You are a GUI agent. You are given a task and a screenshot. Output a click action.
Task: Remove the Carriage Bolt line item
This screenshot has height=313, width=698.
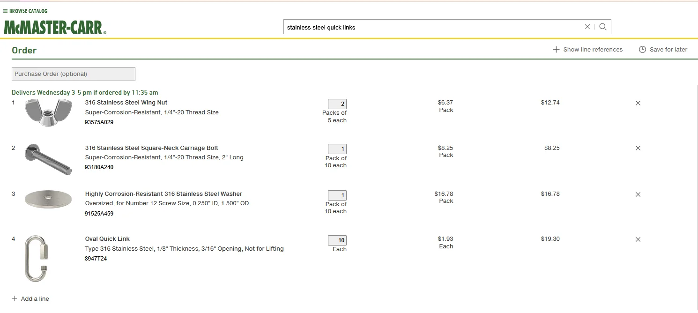click(x=638, y=148)
